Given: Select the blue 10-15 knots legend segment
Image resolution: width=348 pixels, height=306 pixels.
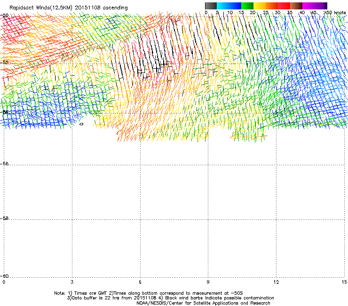Looking at the screenshot, I should coord(235,6).
